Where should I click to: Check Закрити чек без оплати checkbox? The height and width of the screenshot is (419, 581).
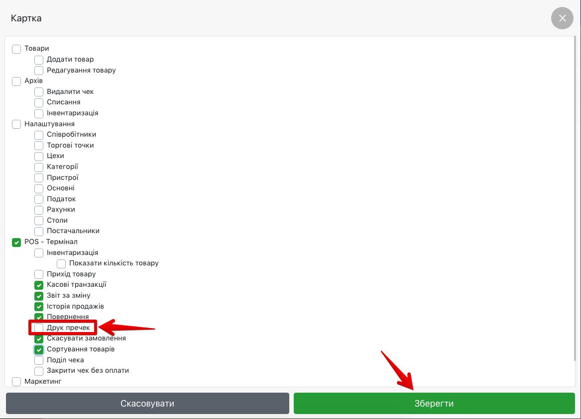pos(39,371)
